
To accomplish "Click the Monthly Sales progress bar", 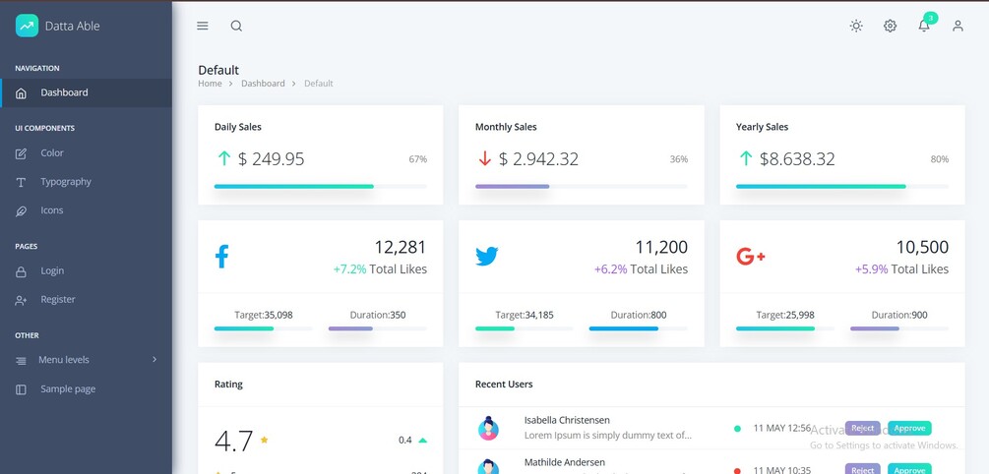I will click(x=582, y=187).
